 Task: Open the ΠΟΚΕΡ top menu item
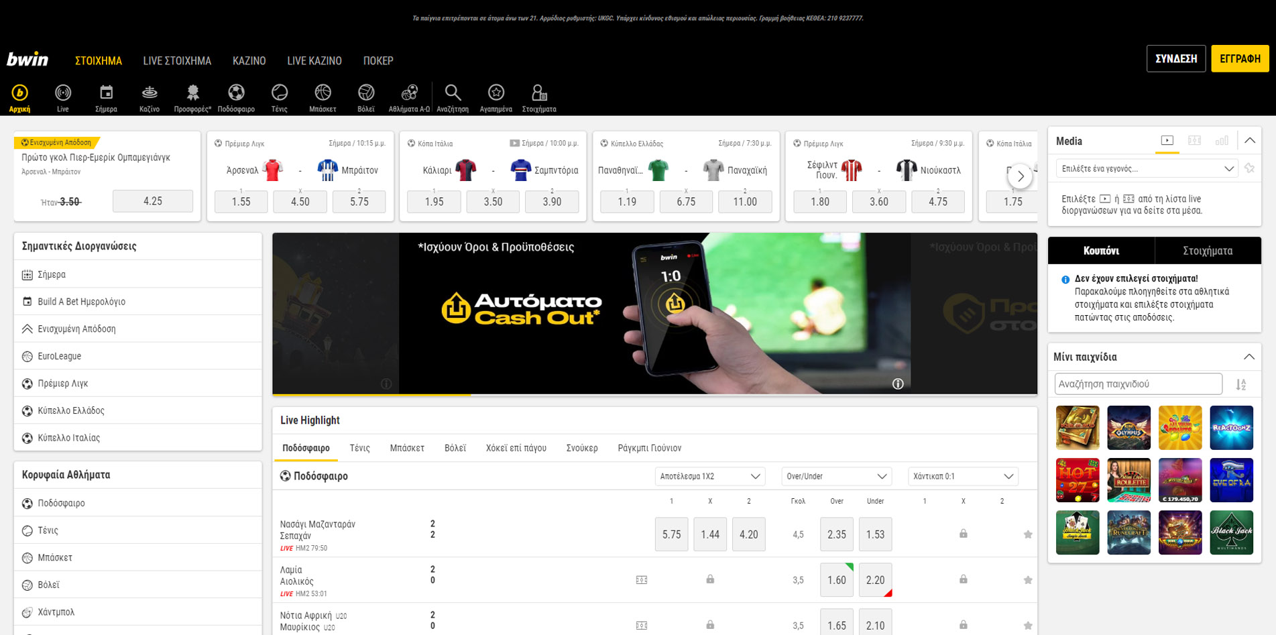click(x=378, y=60)
